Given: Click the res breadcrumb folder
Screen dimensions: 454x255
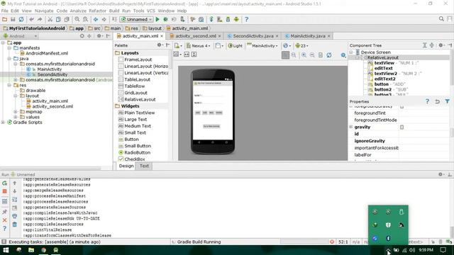Looking at the screenshot, I should click(131, 28).
